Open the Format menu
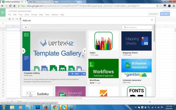 coord(34,15)
